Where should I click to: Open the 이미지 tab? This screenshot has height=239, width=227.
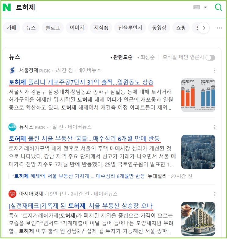77,28
